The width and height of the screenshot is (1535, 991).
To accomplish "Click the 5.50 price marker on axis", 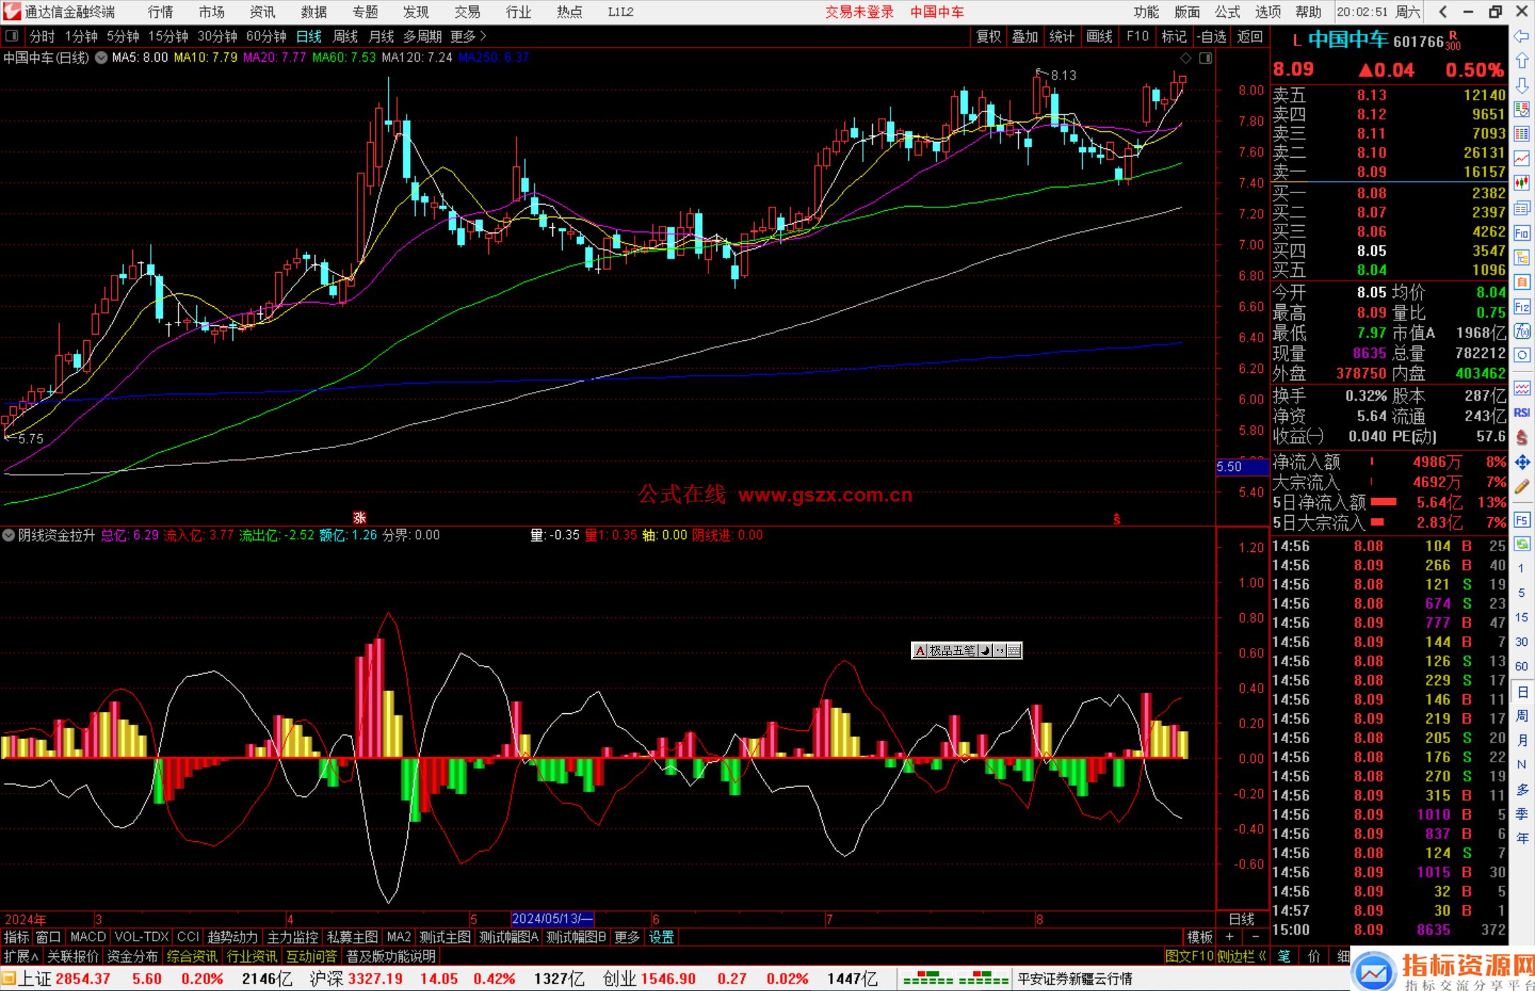I will click(x=1242, y=467).
